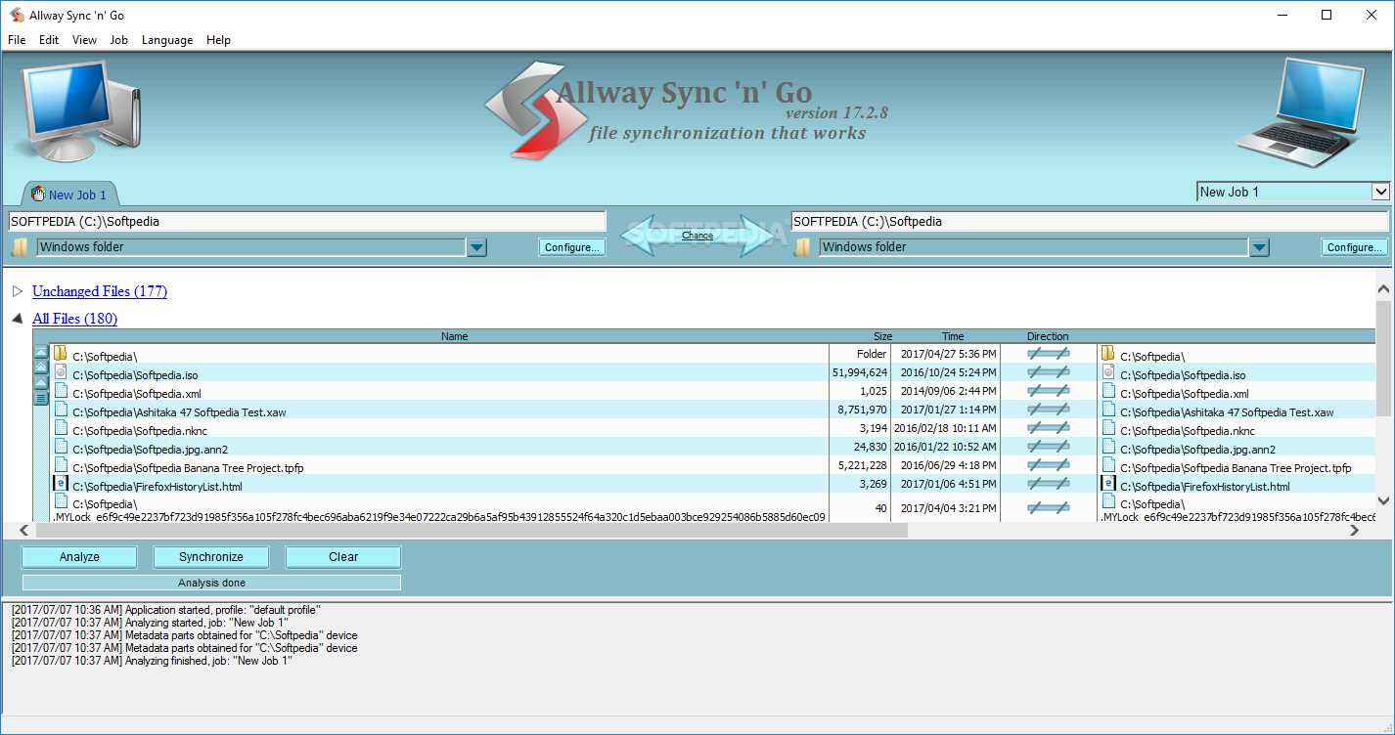Open the All Files (180) link
Image resolution: width=1395 pixels, height=735 pixels.
pos(75,319)
